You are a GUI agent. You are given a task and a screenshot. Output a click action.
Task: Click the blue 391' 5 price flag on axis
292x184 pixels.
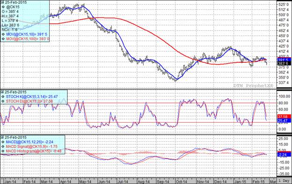point(284,60)
